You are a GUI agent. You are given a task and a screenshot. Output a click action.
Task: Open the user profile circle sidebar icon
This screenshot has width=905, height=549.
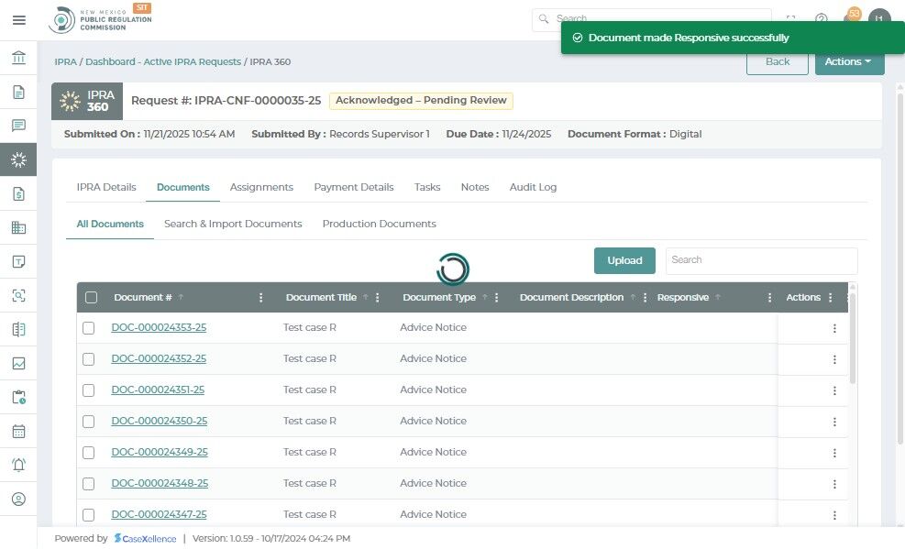click(x=18, y=499)
